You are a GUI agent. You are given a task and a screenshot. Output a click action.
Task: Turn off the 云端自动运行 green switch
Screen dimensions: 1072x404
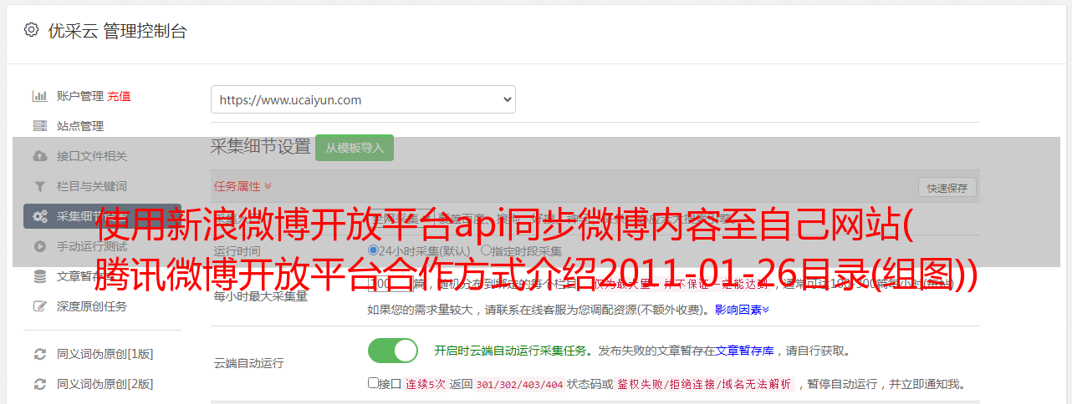click(393, 351)
